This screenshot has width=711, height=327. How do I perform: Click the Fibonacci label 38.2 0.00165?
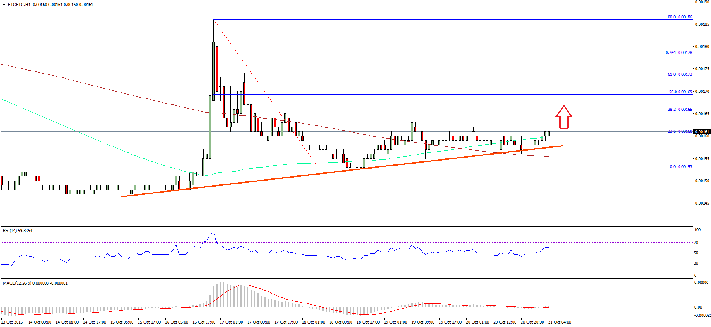[x=680, y=110]
